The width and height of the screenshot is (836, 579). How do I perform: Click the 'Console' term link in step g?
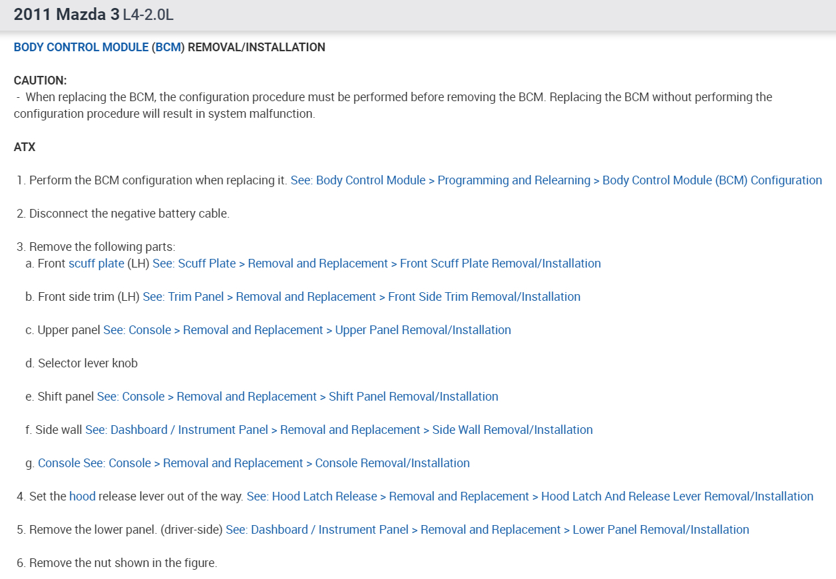[x=59, y=463]
